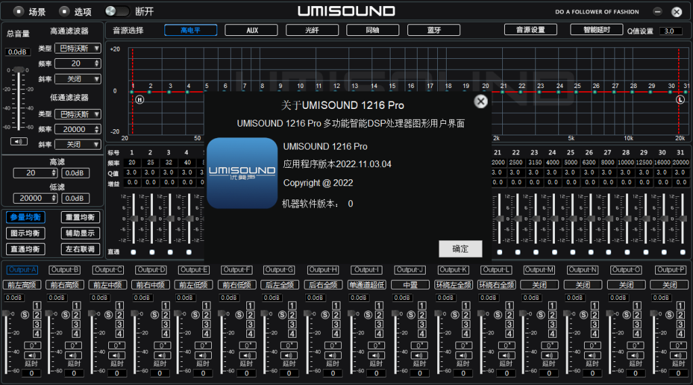Select the AUX source tab
The image size is (693, 385).
[x=252, y=30]
